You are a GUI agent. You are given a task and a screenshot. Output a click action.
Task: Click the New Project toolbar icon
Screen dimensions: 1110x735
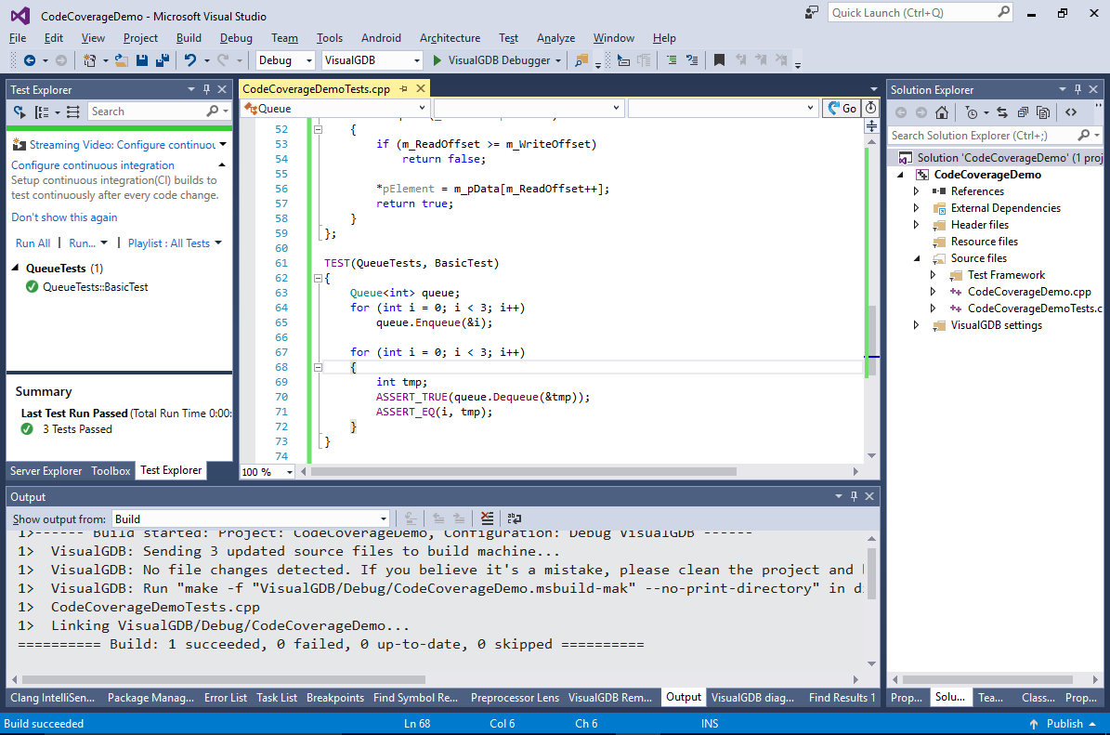pos(89,60)
